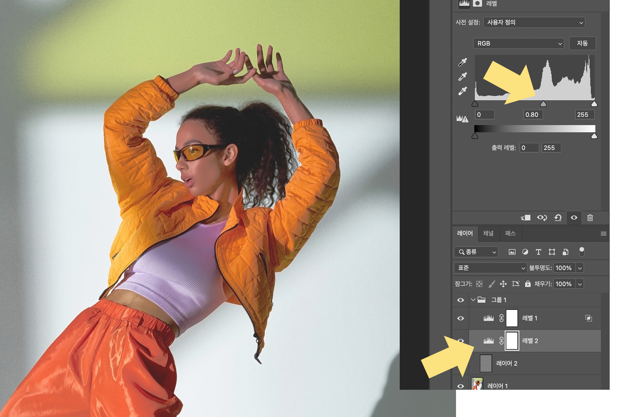The height and width of the screenshot is (417, 626).
Task: Switch to the 채널 tab
Action: pos(488,233)
